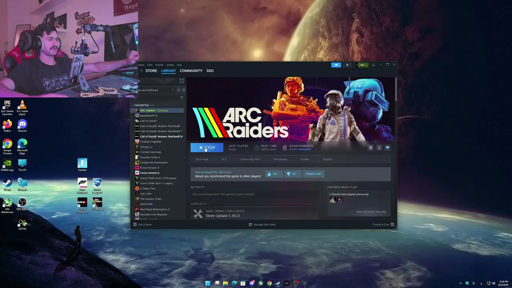
Task: Open the Discussions link
Action: [280, 159]
